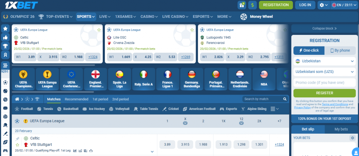
Task: Open the gift bonuses icon in header
Action: tap(242, 5)
